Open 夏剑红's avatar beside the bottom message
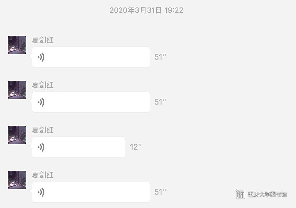 point(17,180)
